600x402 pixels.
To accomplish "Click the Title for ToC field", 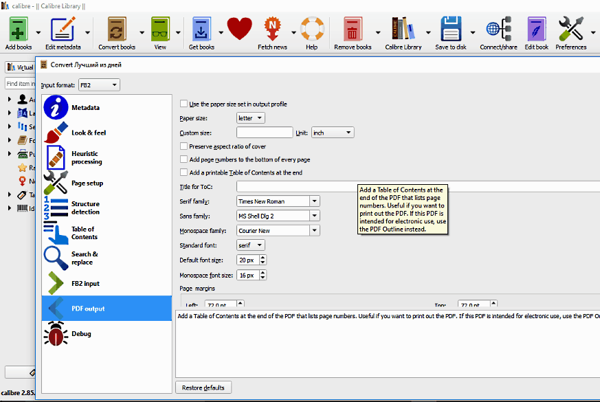I will [x=418, y=187].
